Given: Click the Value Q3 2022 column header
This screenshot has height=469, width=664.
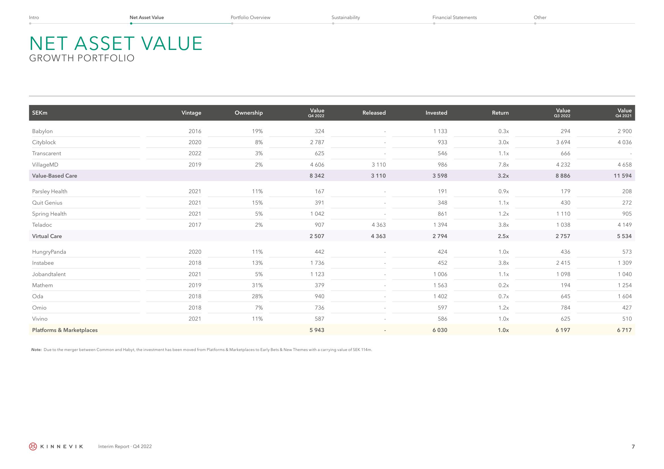Looking at the screenshot, I should coord(563,113).
